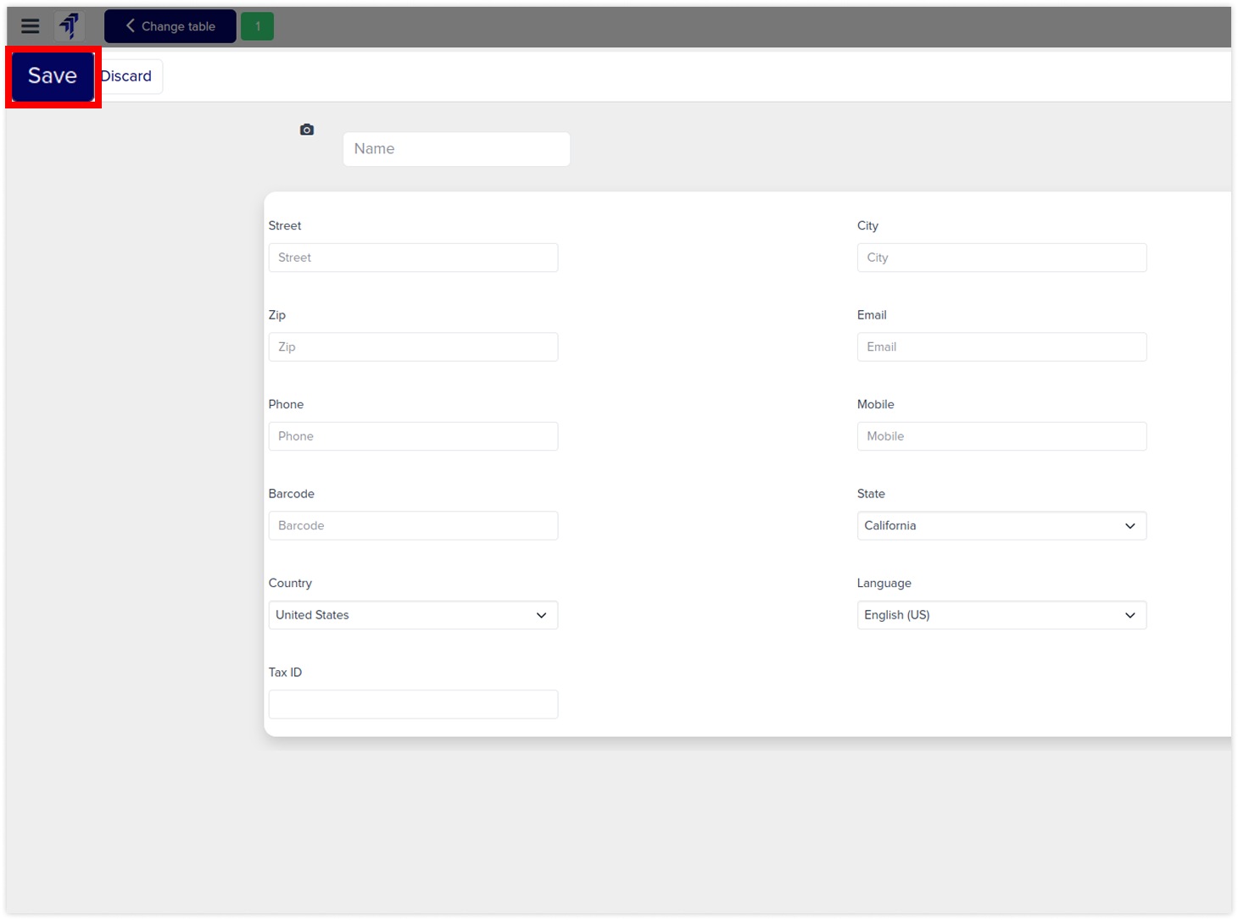
Task: Click the app logo icon
Action: click(x=70, y=26)
